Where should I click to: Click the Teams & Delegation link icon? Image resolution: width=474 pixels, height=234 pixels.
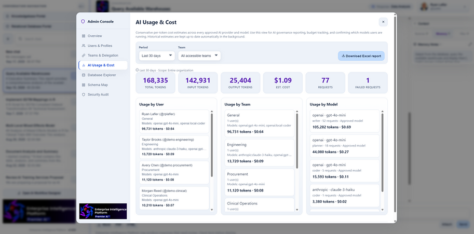(x=84, y=56)
